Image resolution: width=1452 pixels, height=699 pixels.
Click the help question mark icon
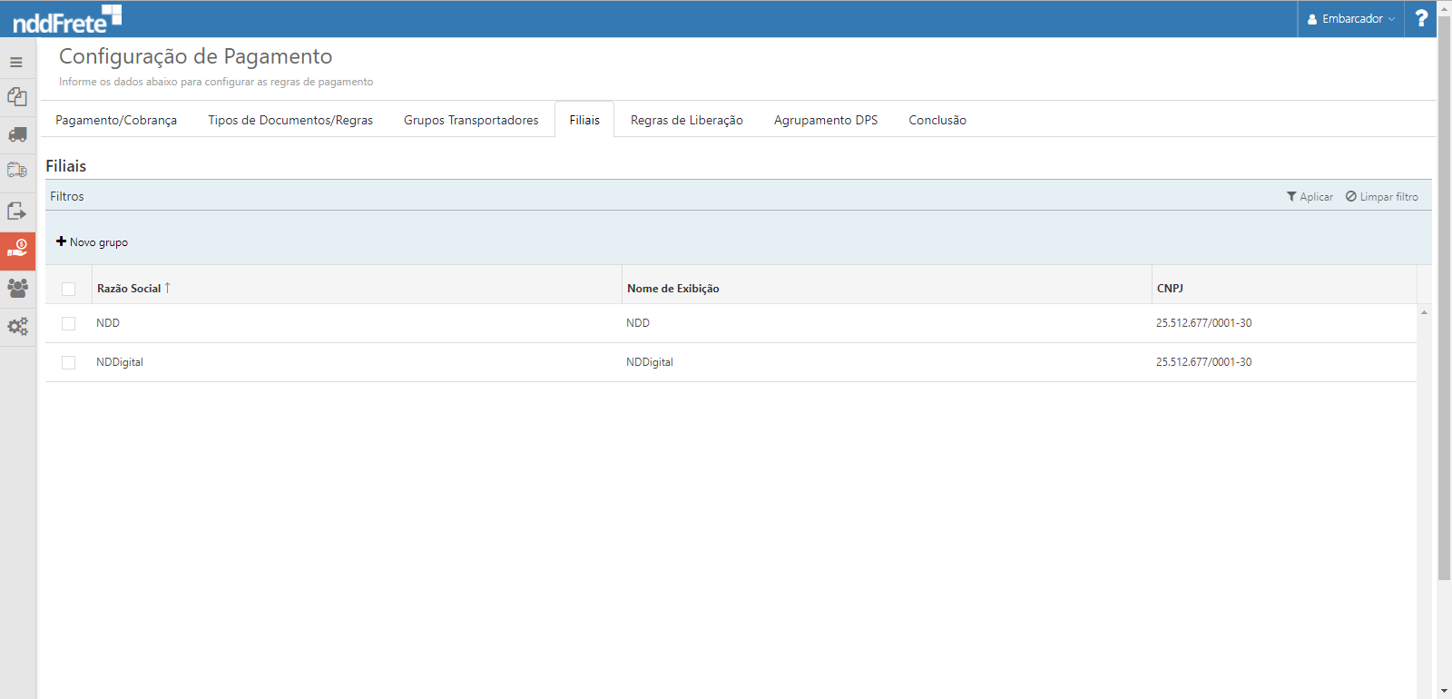click(x=1421, y=18)
